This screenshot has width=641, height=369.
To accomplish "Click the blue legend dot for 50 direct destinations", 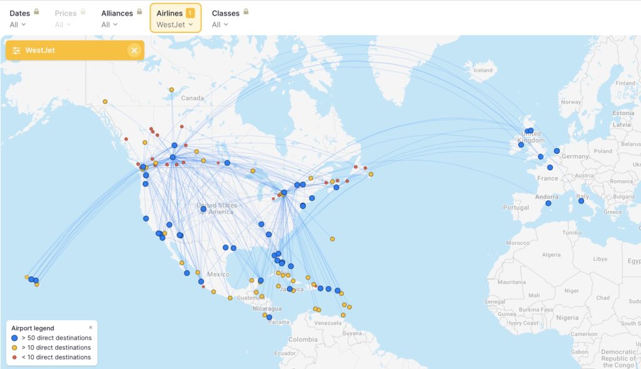I will [13, 338].
